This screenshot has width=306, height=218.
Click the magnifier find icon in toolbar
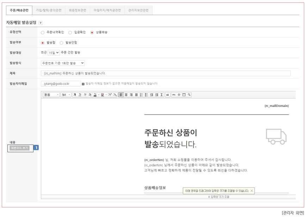189,95
